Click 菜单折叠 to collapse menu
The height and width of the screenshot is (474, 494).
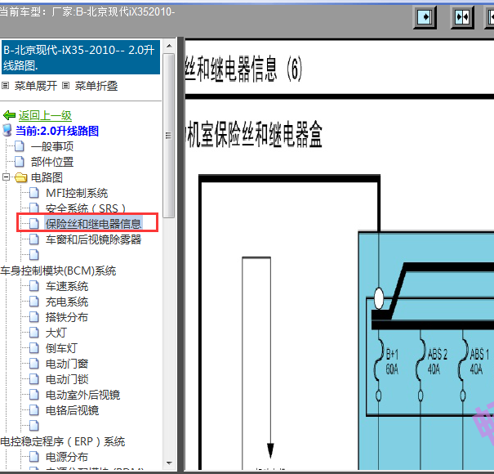pyautogui.click(x=96, y=86)
